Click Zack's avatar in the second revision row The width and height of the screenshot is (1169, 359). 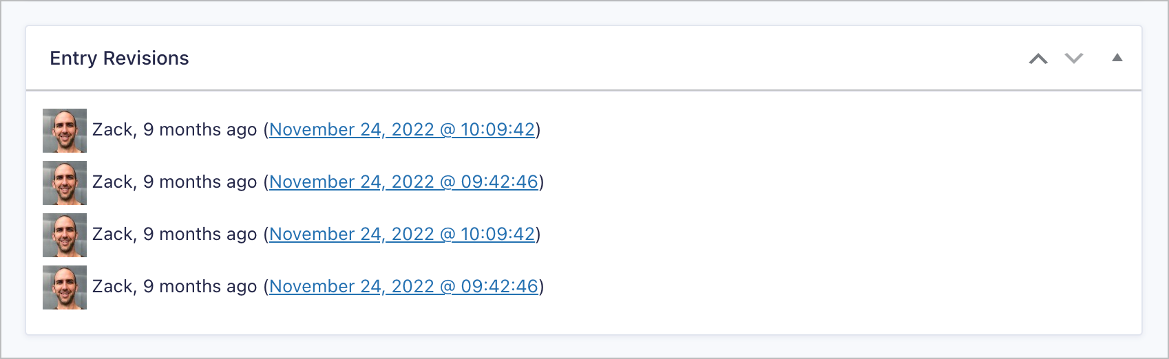[65, 182]
